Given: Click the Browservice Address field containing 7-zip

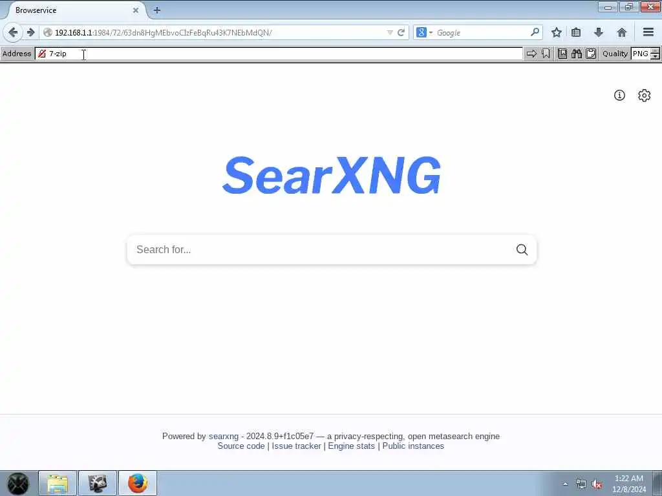Looking at the screenshot, I should (x=279, y=54).
